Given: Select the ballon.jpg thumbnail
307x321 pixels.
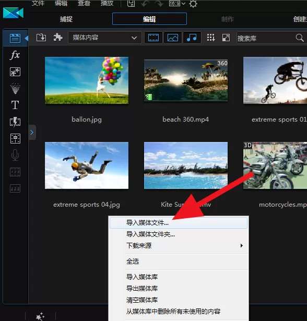Looking at the screenshot, I should pos(87,80).
